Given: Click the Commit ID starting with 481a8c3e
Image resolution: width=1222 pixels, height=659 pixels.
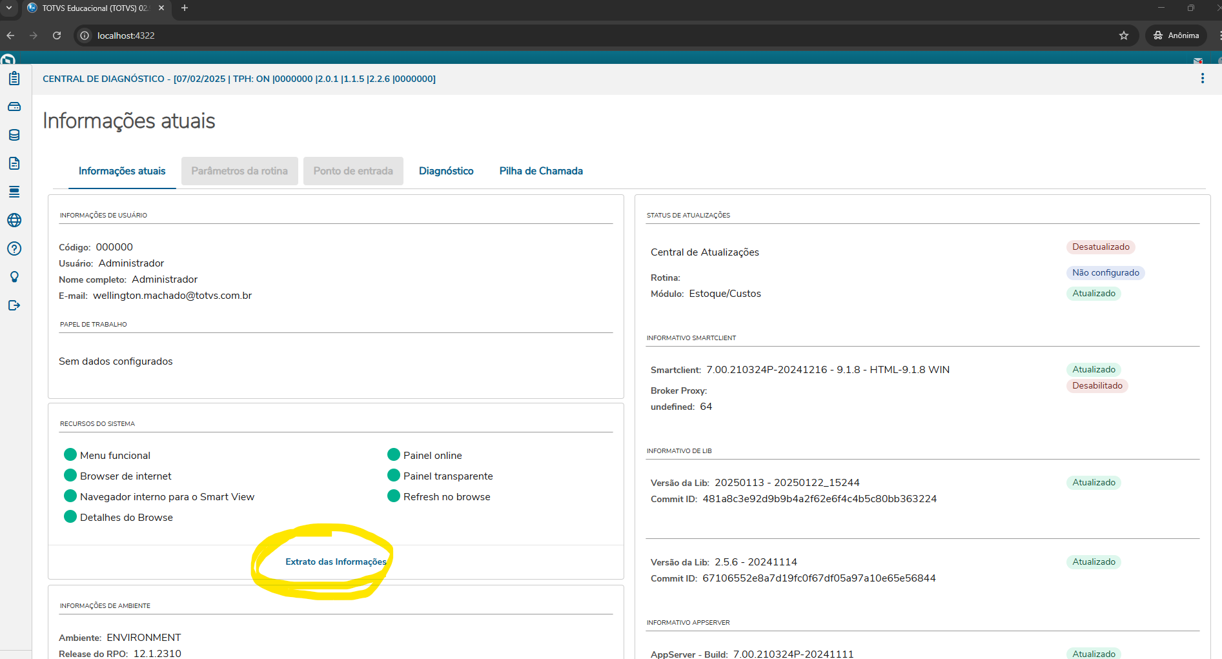Looking at the screenshot, I should pos(819,499).
